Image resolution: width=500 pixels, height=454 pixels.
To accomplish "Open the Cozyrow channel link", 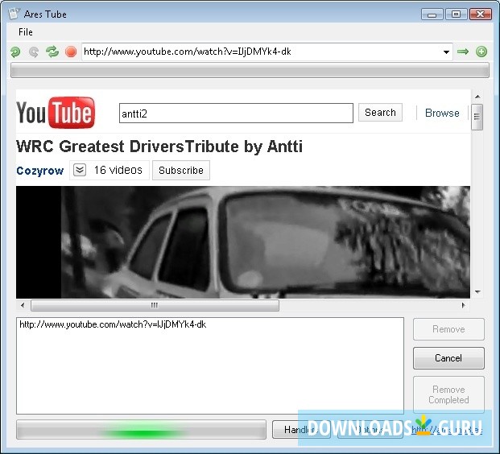I will 40,171.
